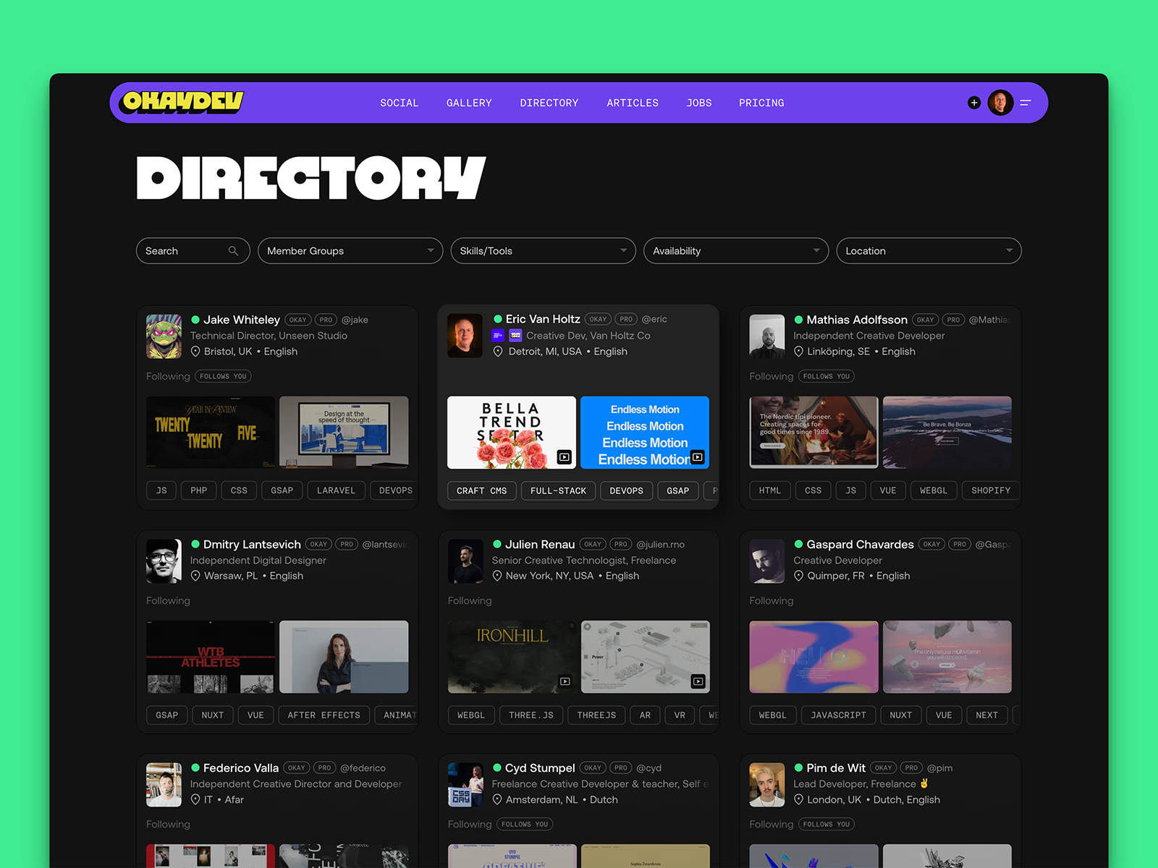Click PRO badge next to Eric Van Holtz
Screen dimensions: 1158x868
627,319
